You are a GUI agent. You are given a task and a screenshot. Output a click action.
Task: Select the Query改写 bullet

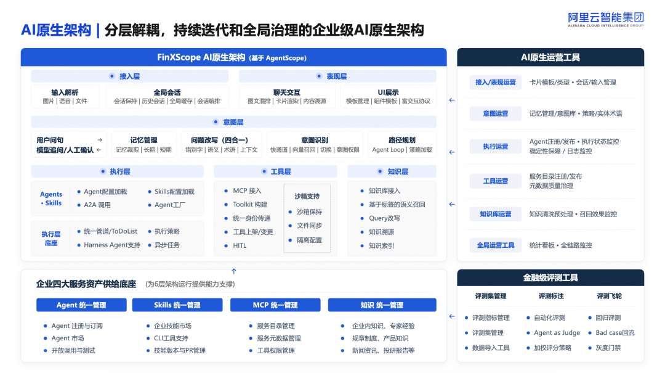(380, 218)
